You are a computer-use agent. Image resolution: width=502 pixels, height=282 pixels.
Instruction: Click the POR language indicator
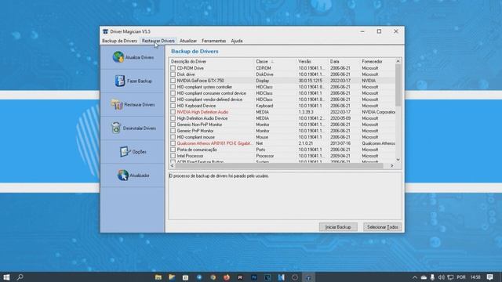(461, 277)
